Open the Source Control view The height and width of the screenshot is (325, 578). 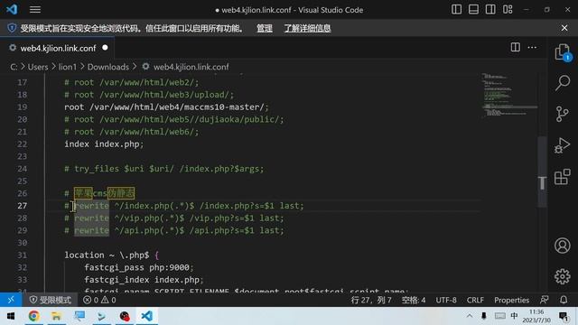tap(563, 114)
